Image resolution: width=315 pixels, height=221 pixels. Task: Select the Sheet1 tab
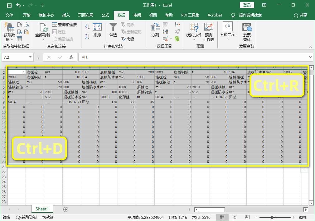coord(42,209)
